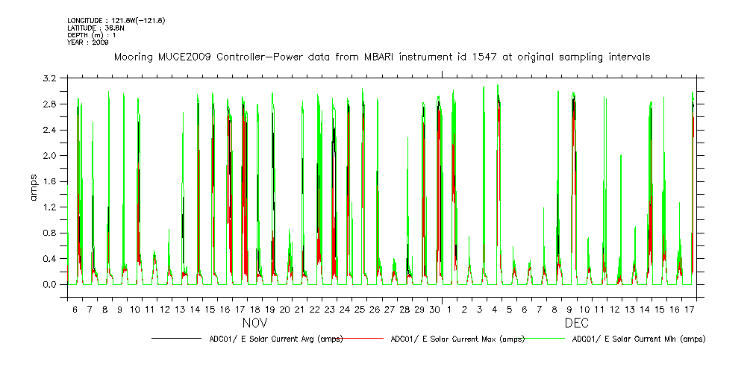Select the plot title text about Mooring MUCE2009
Image resolution: width=753 pixels, height=376 pixels.
click(x=381, y=57)
